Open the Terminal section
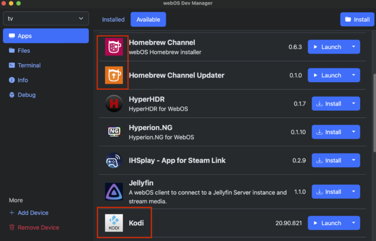376x241 pixels. coord(46,65)
